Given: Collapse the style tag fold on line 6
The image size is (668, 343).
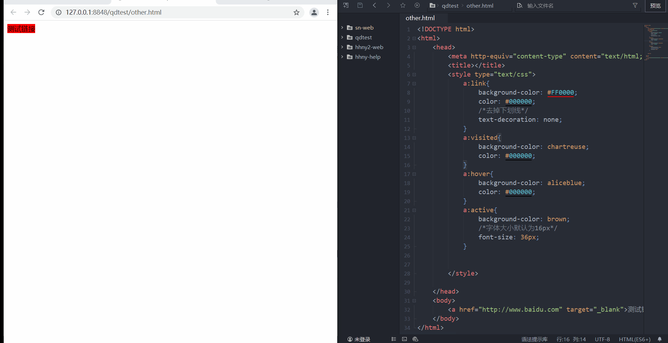Looking at the screenshot, I should point(414,74).
